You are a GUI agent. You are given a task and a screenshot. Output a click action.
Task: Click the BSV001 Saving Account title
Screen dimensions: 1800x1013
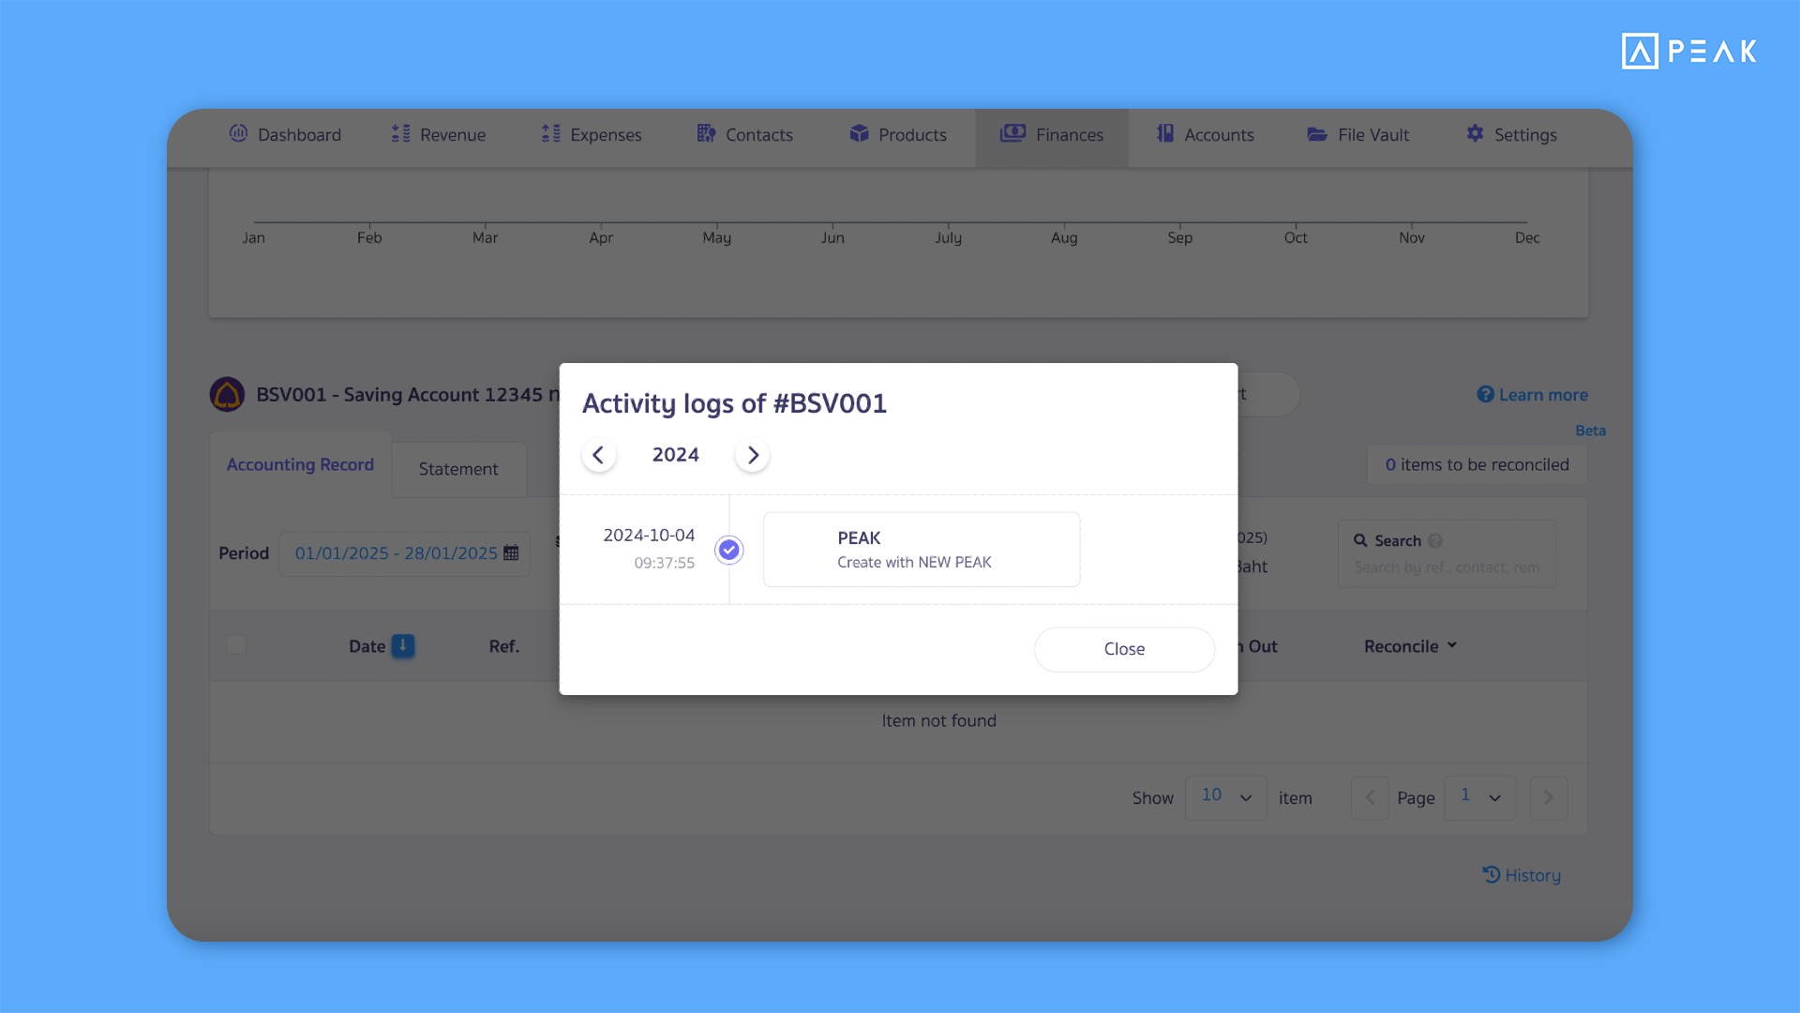point(409,395)
